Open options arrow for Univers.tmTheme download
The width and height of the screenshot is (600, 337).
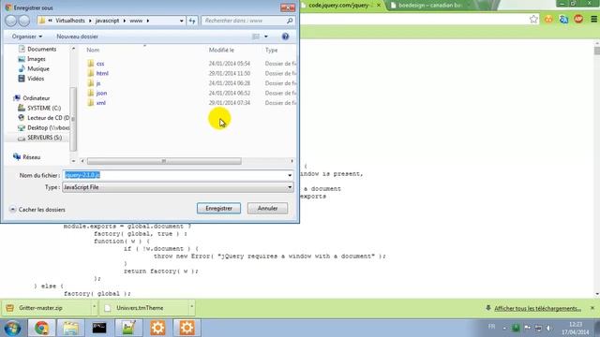[x=191, y=307]
